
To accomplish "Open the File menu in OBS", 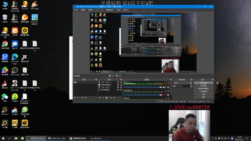I will tap(76, 10).
